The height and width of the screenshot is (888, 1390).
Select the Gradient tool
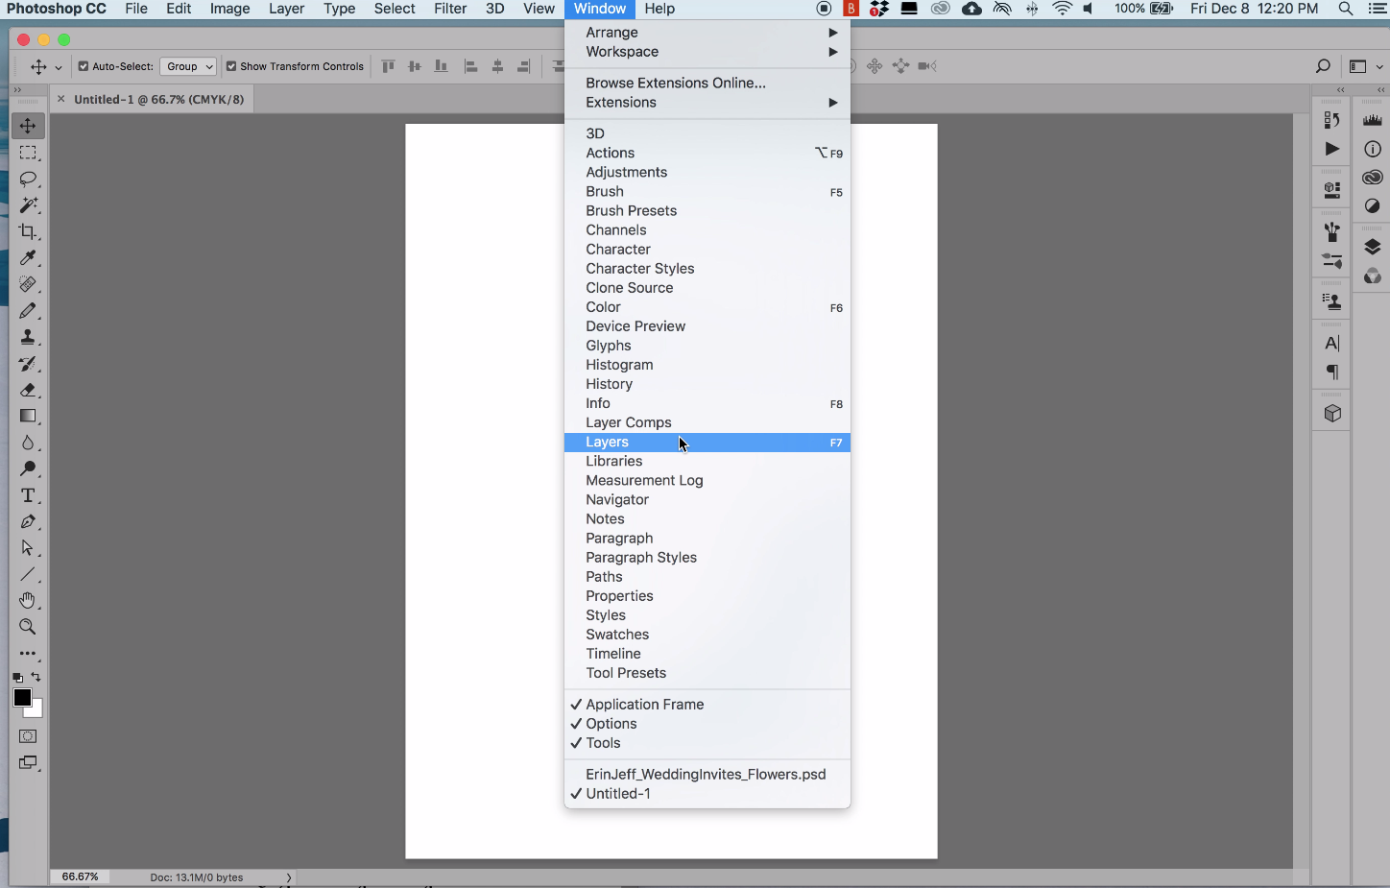28,416
